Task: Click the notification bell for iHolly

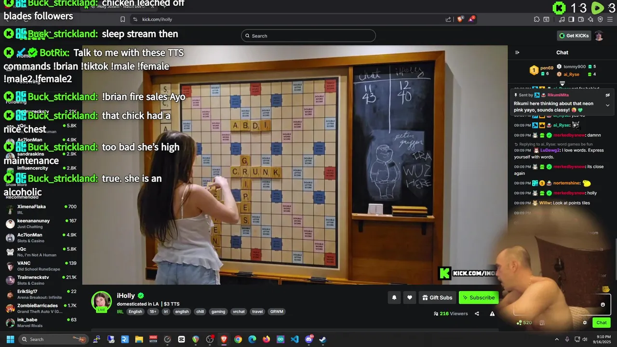Action: click(x=394, y=297)
